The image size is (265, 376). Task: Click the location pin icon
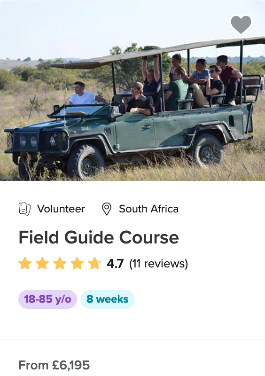click(107, 209)
